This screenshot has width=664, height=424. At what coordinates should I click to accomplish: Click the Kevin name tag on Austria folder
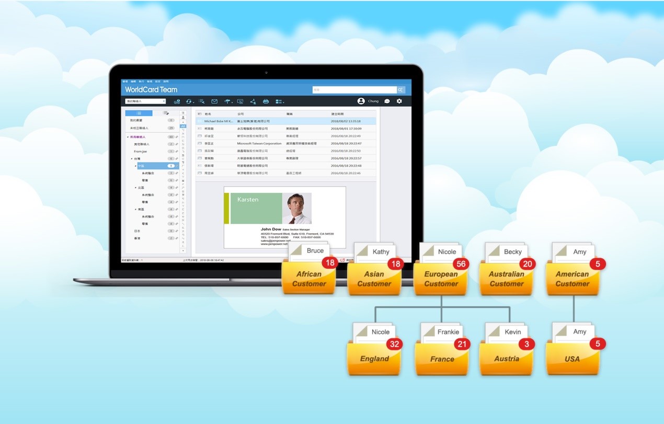click(513, 331)
